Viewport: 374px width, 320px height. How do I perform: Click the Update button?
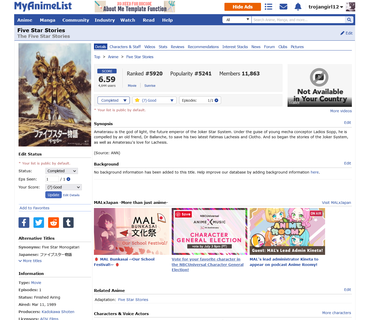[x=54, y=195]
